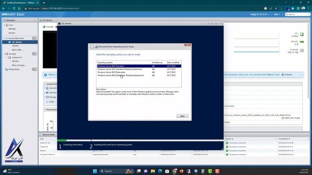This screenshot has width=312, height=175.
Task: Click Next in the OS Setup dialog
Action: (x=182, y=116)
